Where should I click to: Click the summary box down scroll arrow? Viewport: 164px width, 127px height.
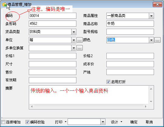[151, 101]
